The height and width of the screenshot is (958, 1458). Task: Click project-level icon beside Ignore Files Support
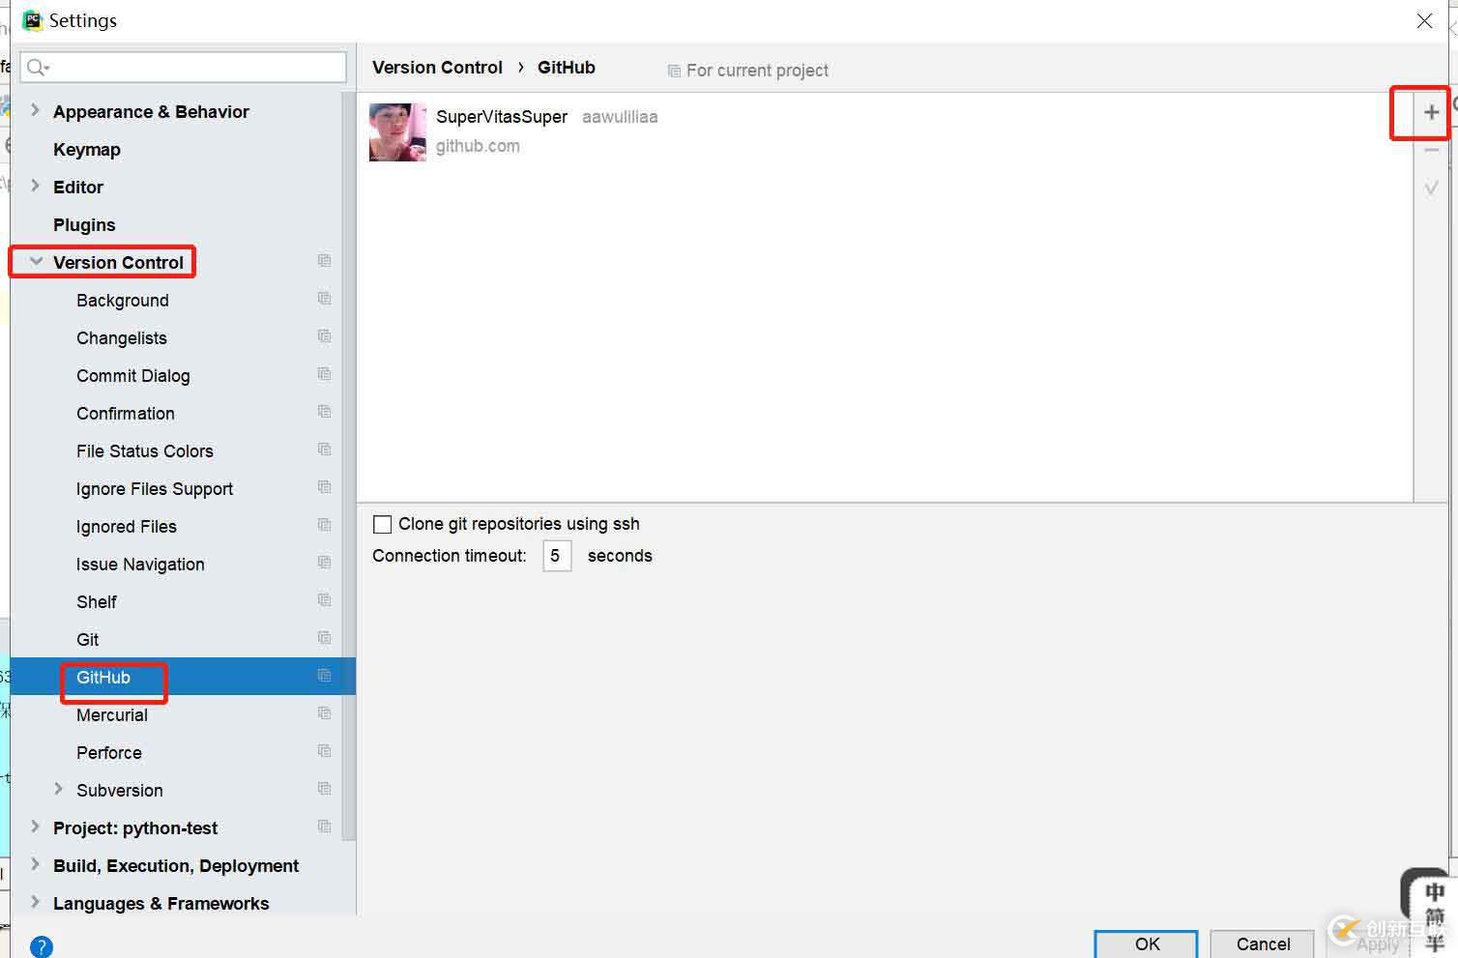coord(324,487)
